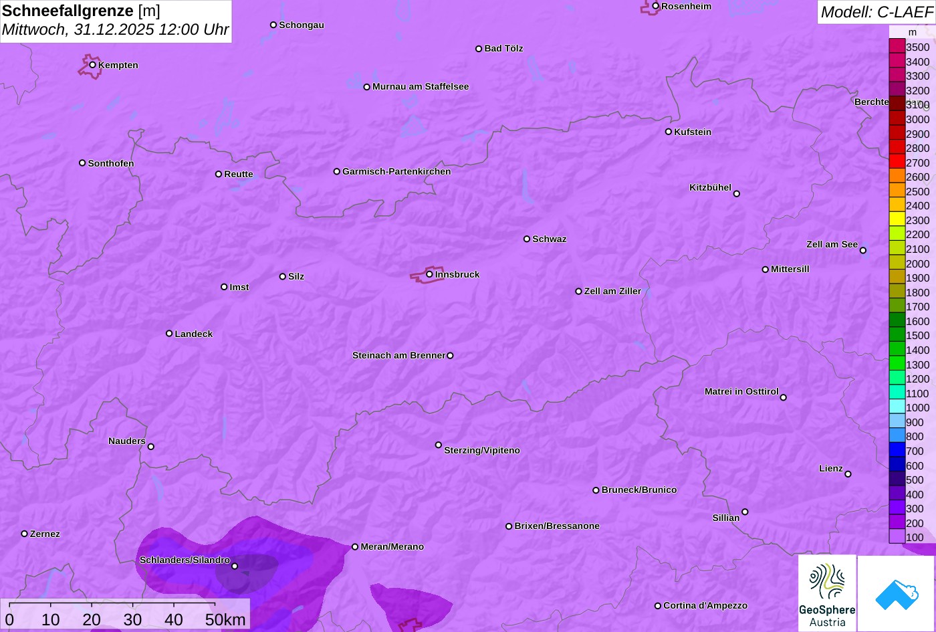Click the Sonthofen marker dot
The image size is (936, 632).
[82, 163]
